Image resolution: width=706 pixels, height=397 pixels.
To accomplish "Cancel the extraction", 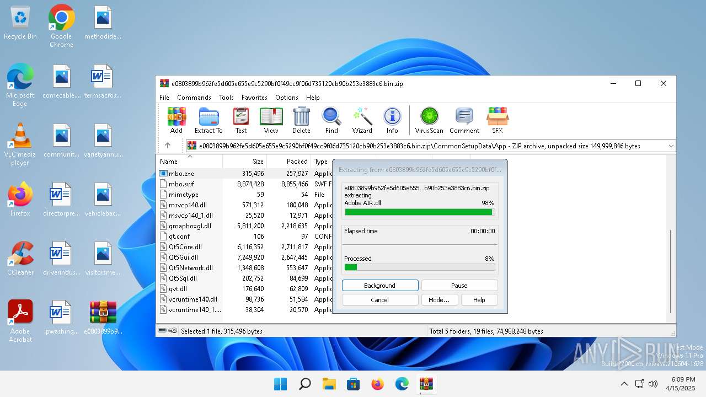I will [380, 300].
